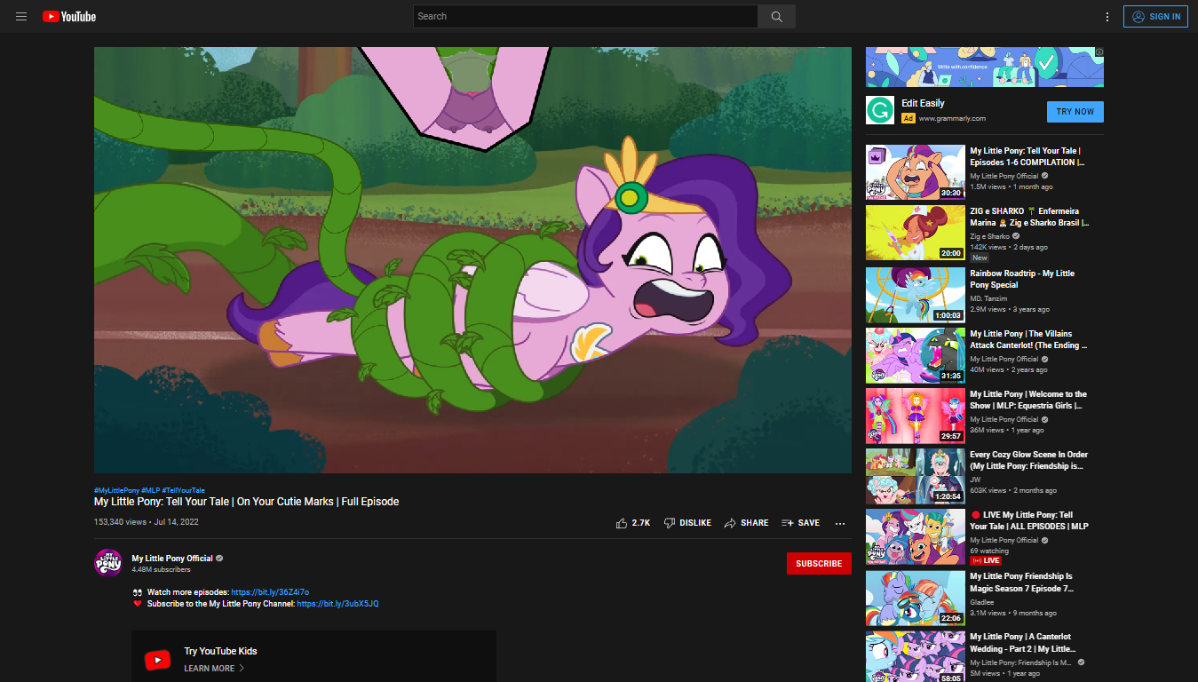Open the My Little Pony Official channel name under the video
The image size is (1198, 682).
pyautogui.click(x=172, y=559)
